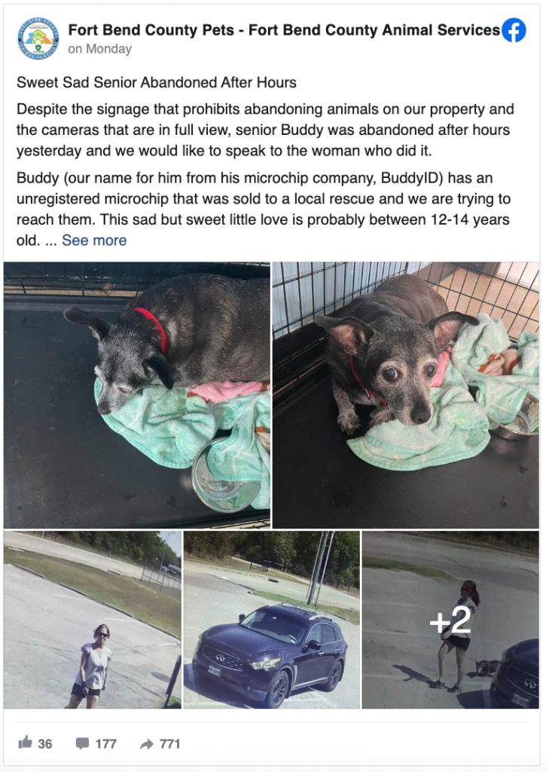Click the 36 likes count
Screen dimensions: 549x772
tap(44, 743)
